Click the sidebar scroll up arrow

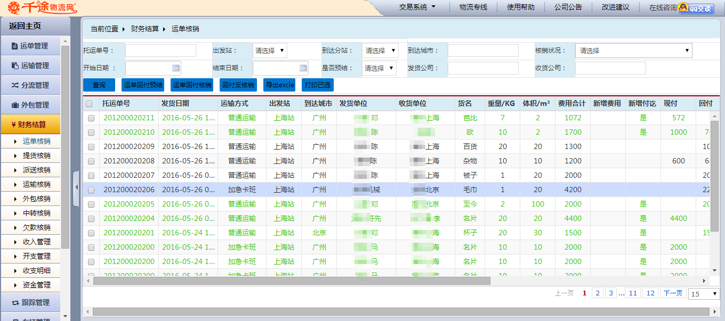pos(65,41)
